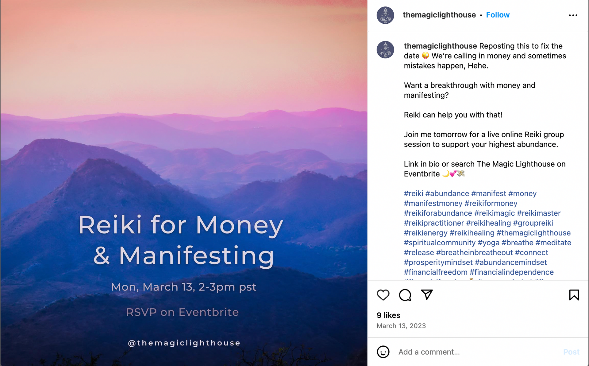589x366 pixels.
Task: Click the themagiclighthouse username in the caption
Action: click(x=440, y=46)
